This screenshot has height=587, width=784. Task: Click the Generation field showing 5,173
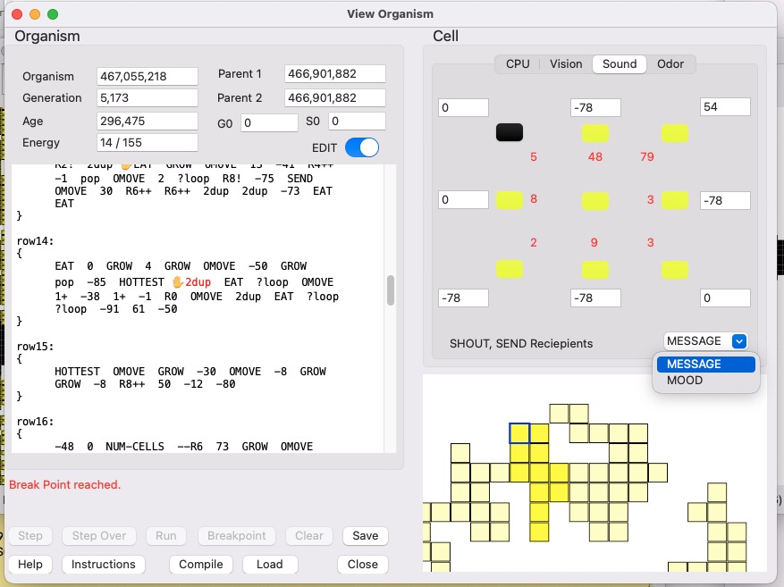click(x=148, y=98)
